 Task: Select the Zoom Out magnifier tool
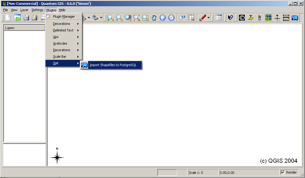pyautogui.click(x=119, y=18)
